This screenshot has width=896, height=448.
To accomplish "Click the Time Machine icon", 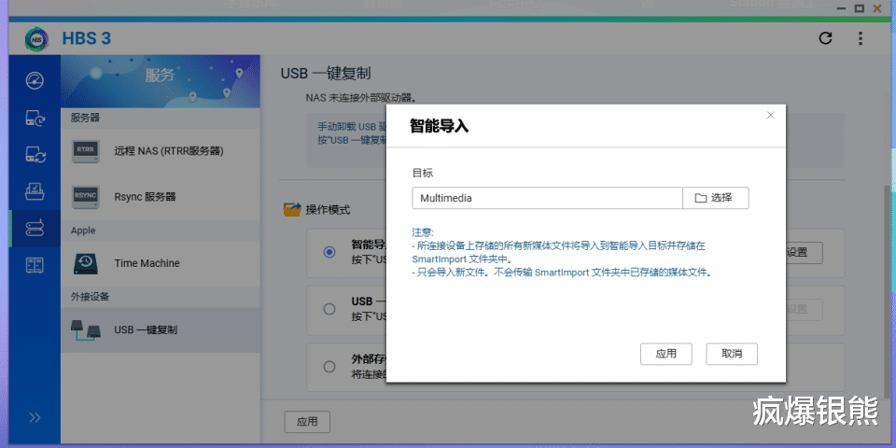I will pos(86,263).
